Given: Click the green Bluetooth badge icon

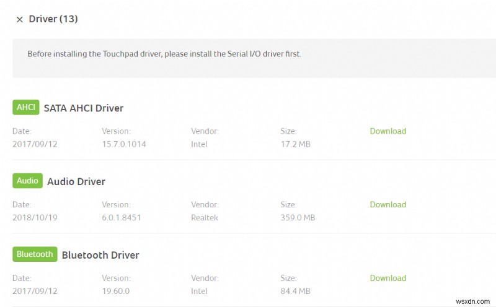Looking at the screenshot, I should 35,254.
